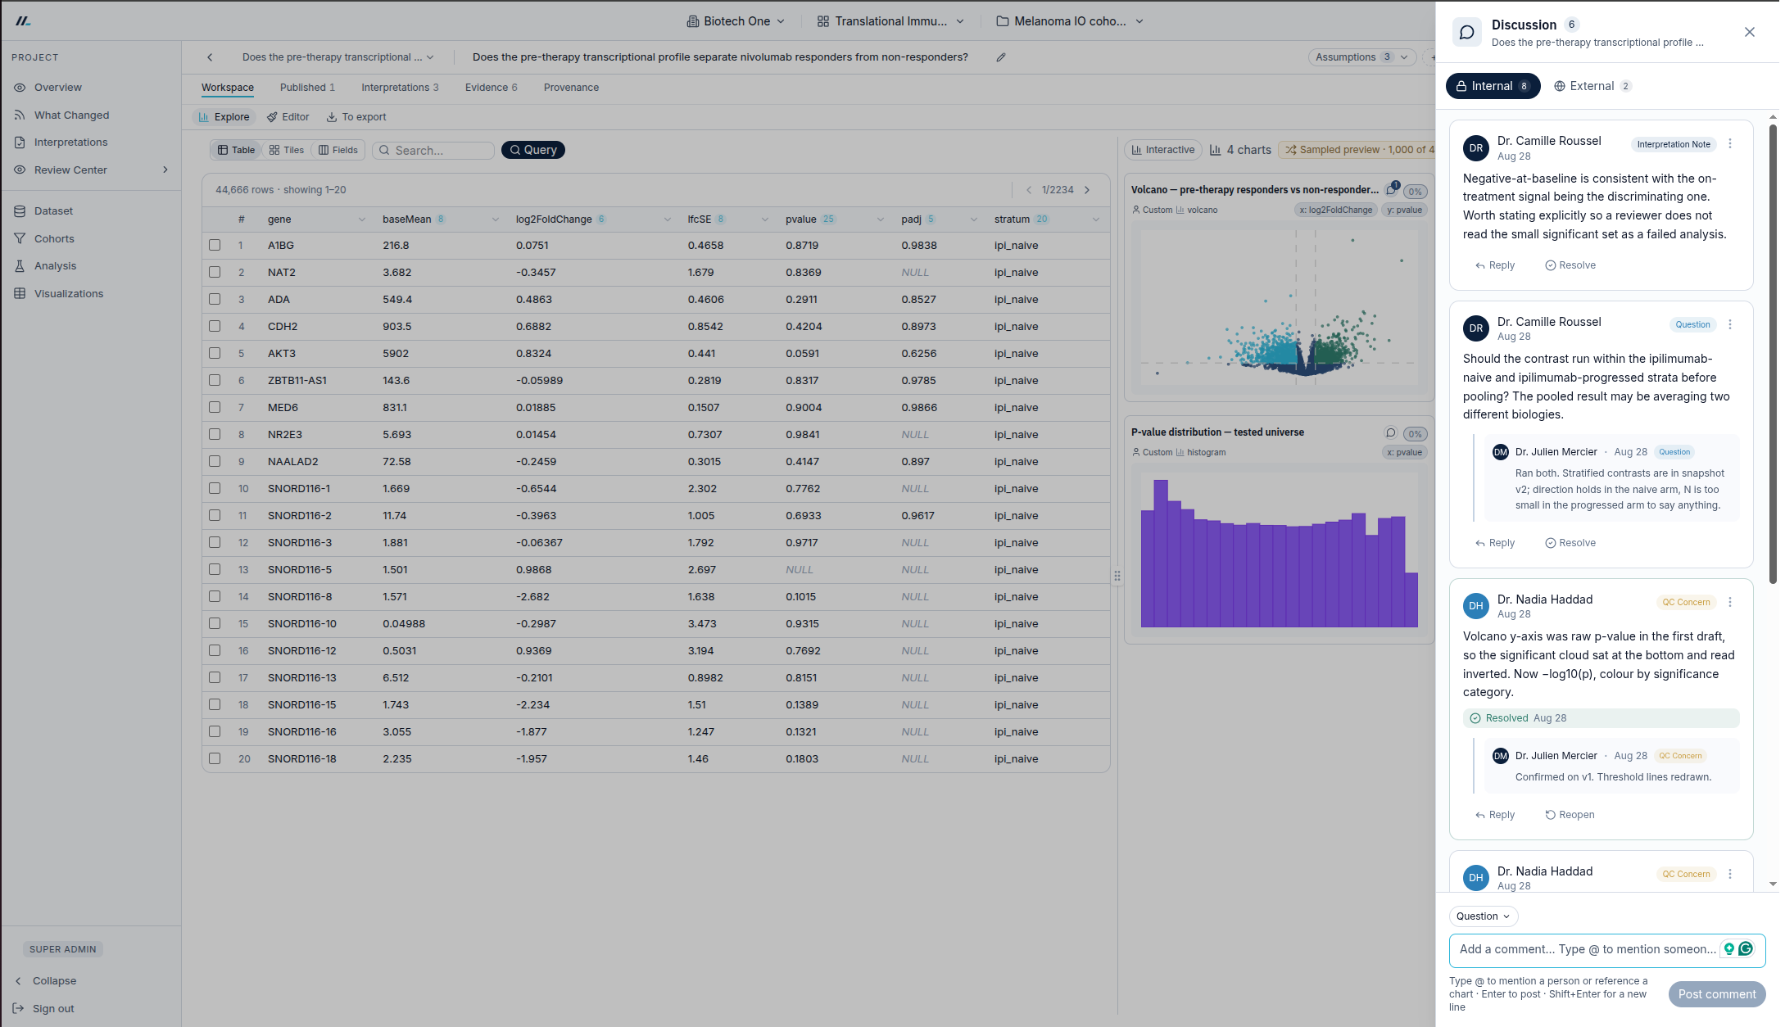The height and width of the screenshot is (1027, 1785).
Task: Tick the SNORD116-18 row checkbox
Action: 215,759
